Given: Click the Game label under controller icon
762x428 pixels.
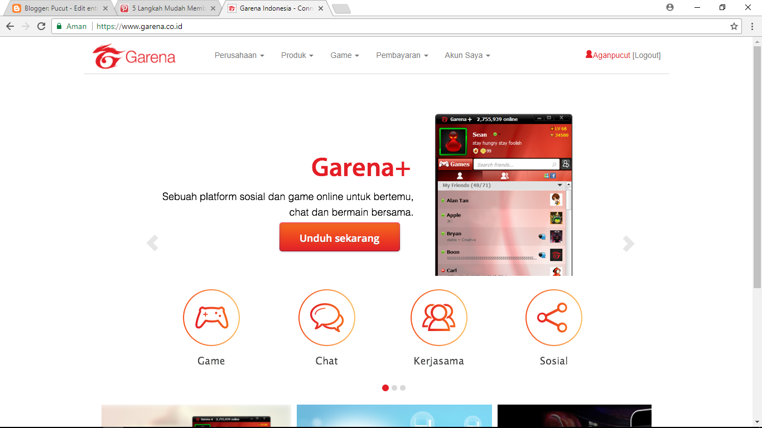Looking at the screenshot, I should 211,361.
